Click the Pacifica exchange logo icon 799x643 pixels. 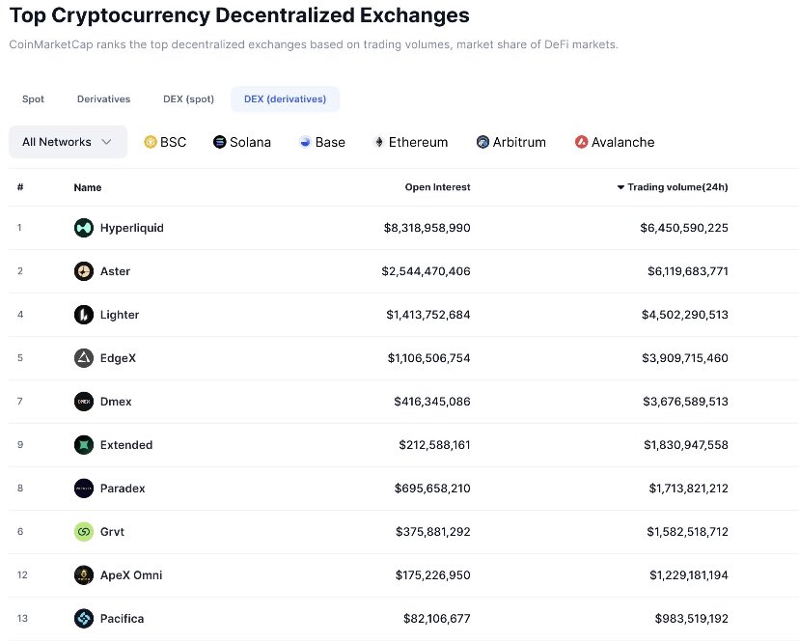click(84, 618)
